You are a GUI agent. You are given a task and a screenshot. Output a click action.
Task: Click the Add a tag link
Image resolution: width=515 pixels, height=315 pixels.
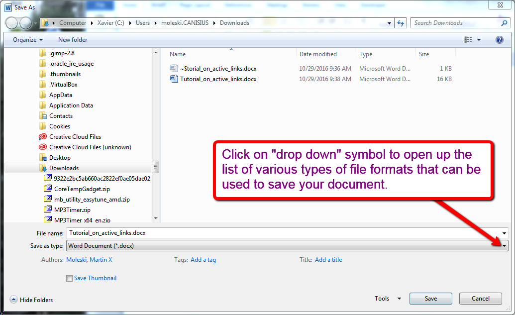[x=203, y=260]
